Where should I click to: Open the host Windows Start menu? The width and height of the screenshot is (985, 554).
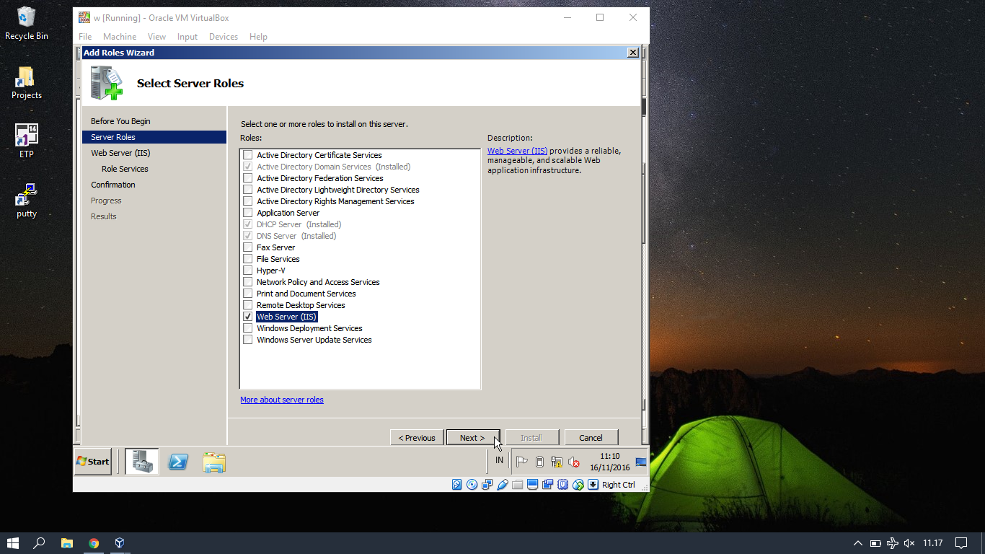[x=13, y=543]
